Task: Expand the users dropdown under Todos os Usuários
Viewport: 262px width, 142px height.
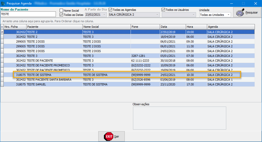Action: [194, 15]
